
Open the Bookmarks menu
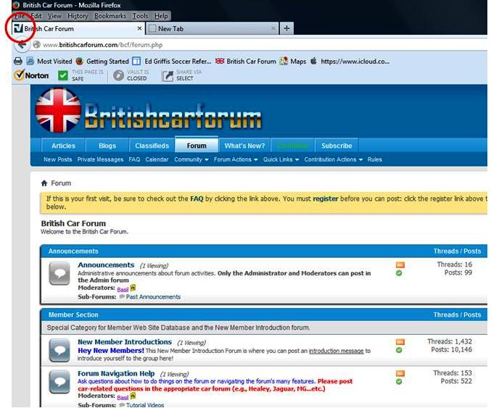tap(110, 16)
